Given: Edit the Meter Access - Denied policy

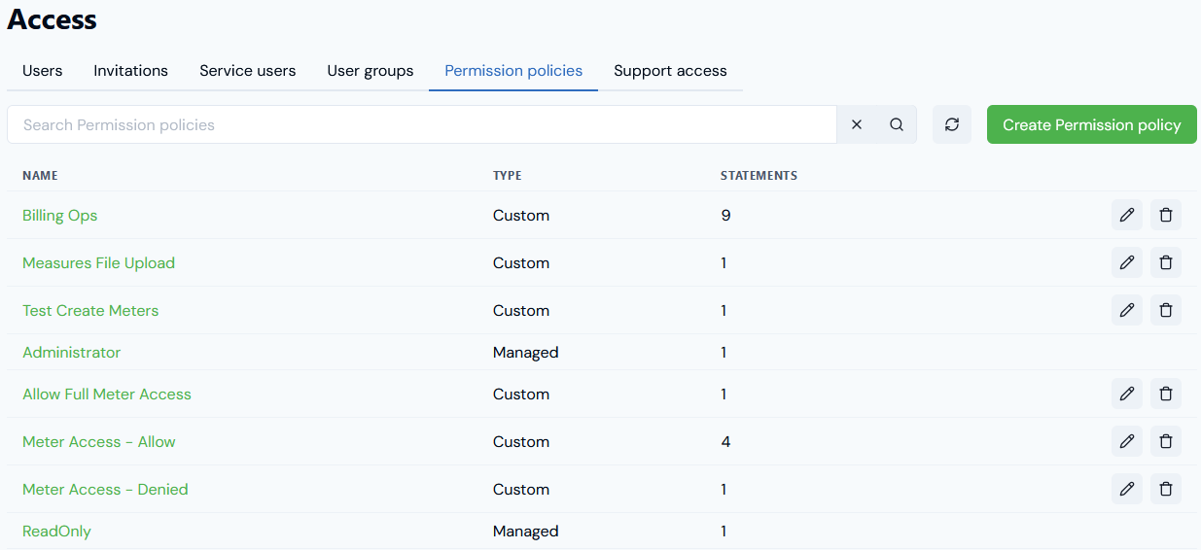Looking at the screenshot, I should 1127,489.
